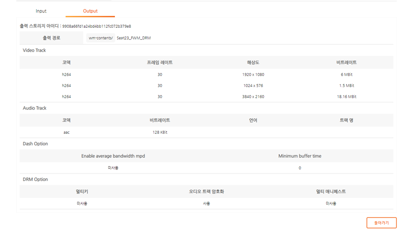418x236 pixels.
Task: Click the 멀티 매니페스트 column header
Action: point(331,192)
